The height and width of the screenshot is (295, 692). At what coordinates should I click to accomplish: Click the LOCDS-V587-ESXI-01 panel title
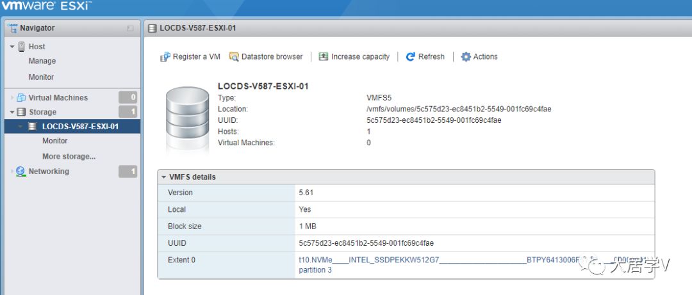click(x=198, y=28)
